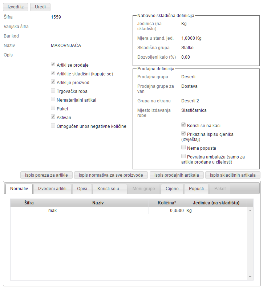Screen dimensions: 263x290
Task: Click the disabled 'Paket' tab
Action: click(220, 189)
